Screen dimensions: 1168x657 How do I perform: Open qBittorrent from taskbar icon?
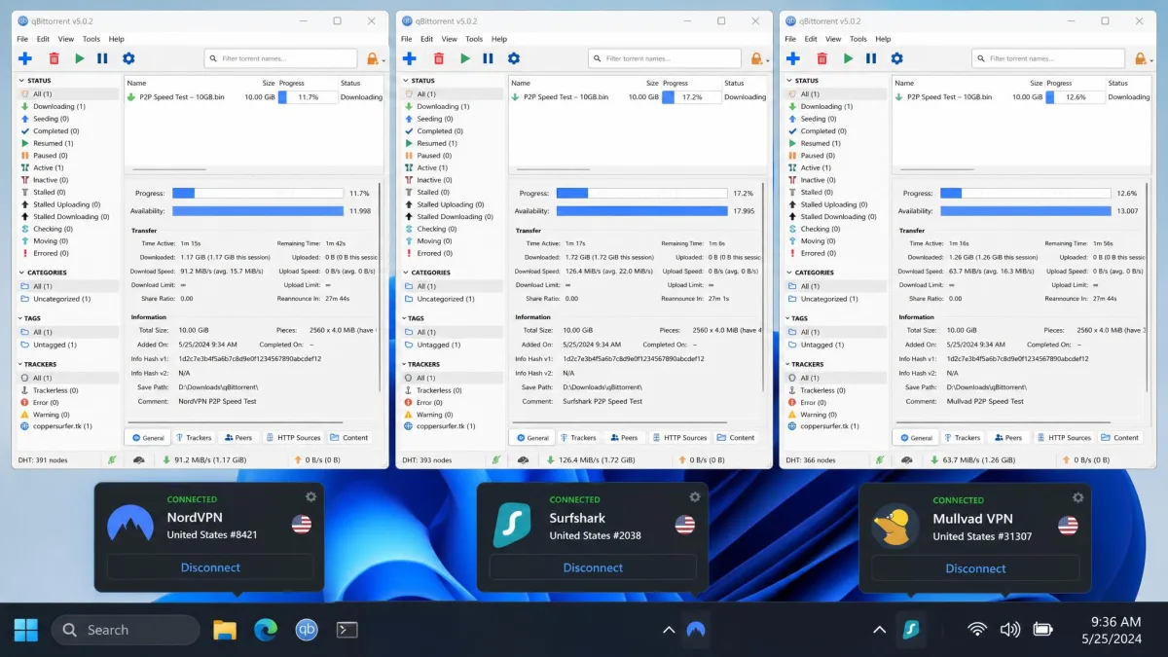click(307, 630)
